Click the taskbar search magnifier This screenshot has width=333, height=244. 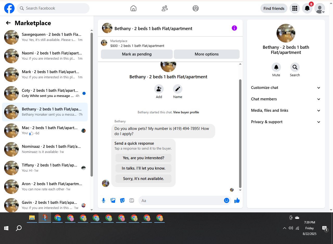pos(19,228)
